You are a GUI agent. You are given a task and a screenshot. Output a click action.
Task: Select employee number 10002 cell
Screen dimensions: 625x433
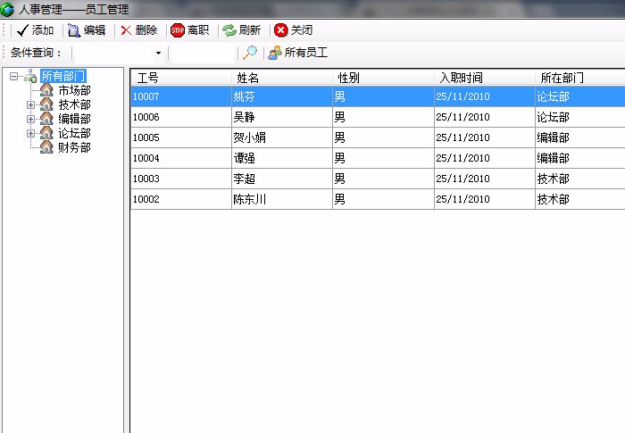(181, 199)
